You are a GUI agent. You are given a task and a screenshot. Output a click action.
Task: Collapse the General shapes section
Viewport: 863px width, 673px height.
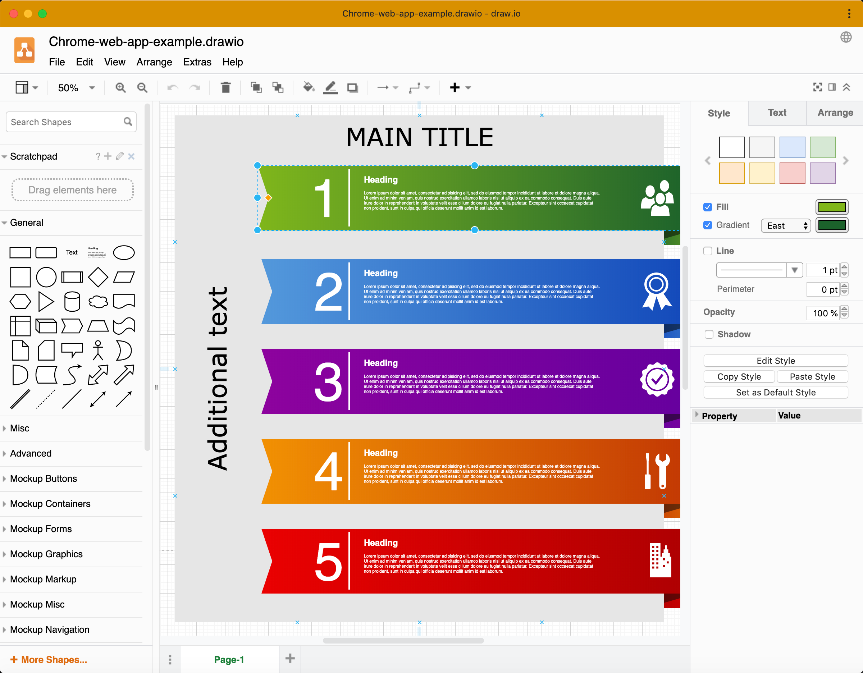(27, 223)
